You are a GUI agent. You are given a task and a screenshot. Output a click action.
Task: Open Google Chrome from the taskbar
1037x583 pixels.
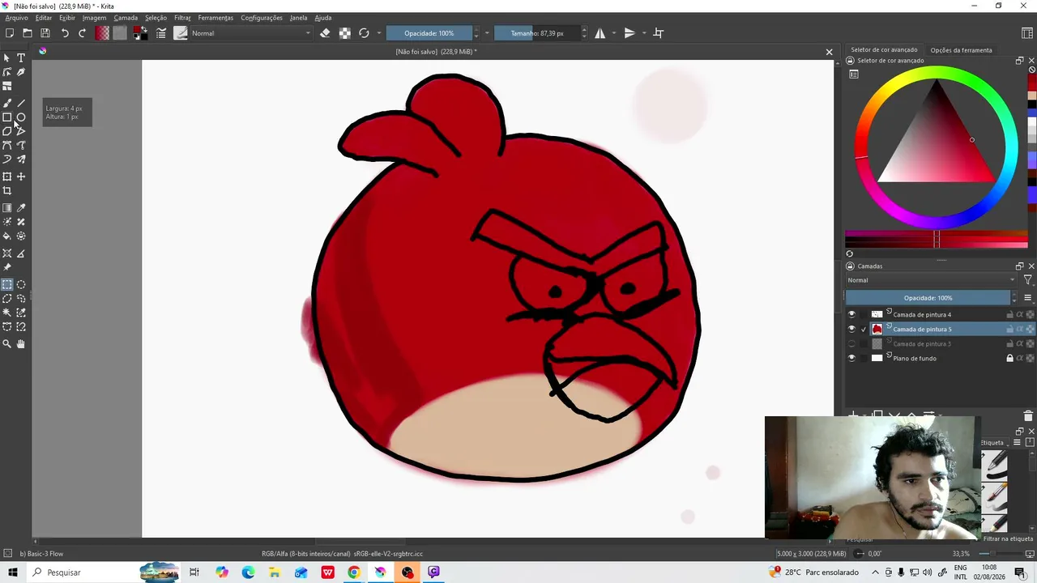point(354,572)
